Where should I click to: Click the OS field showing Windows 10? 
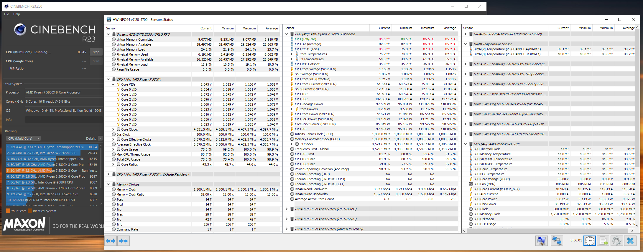point(64,111)
